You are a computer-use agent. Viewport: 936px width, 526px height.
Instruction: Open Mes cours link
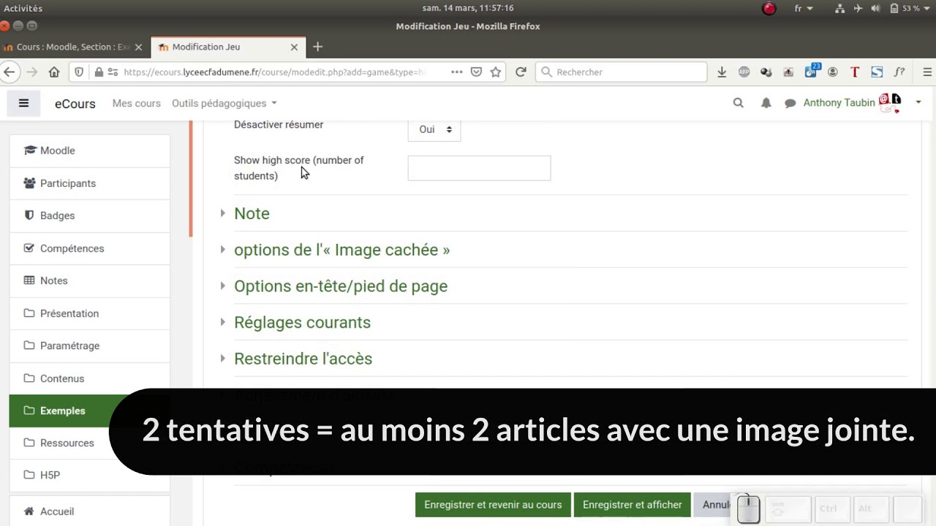(x=136, y=103)
